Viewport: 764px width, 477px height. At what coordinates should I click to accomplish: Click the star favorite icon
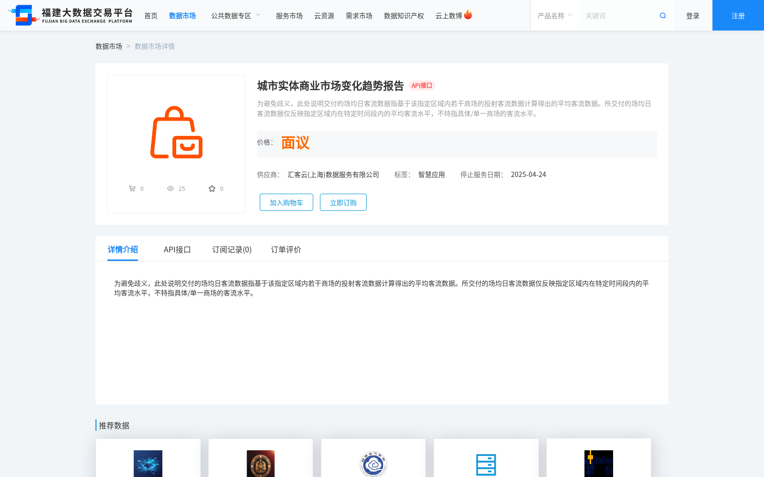(212, 188)
